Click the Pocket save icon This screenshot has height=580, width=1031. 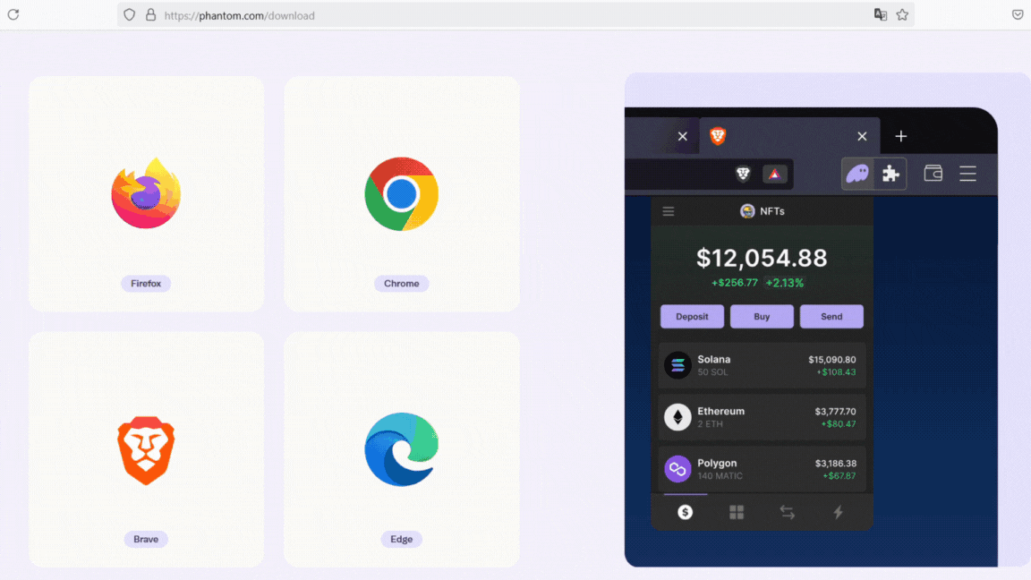[1018, 14]
